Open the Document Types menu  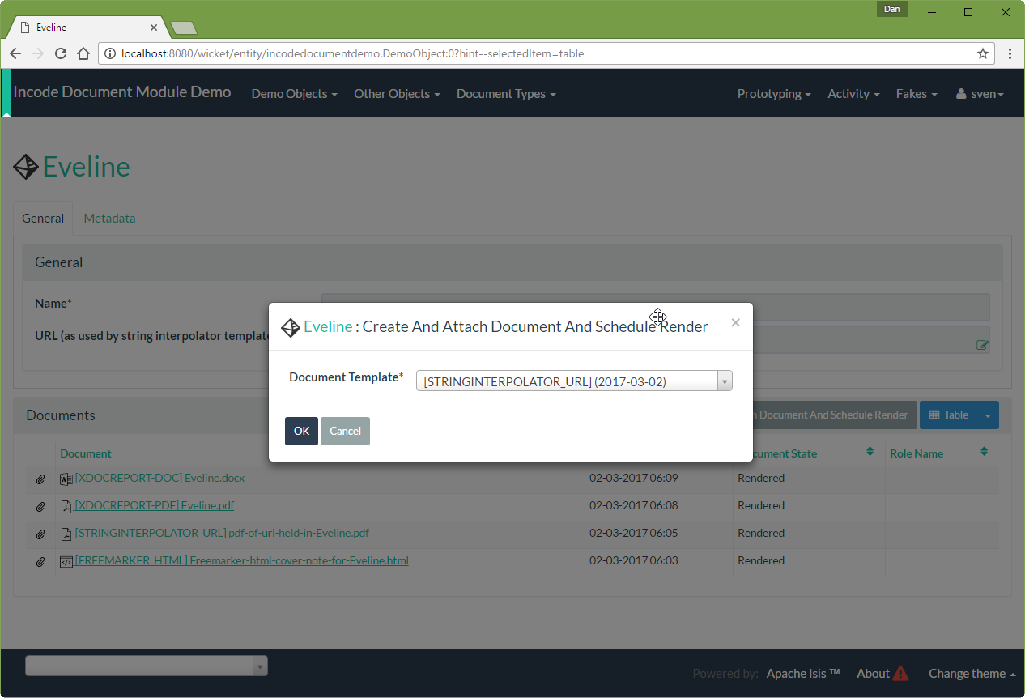[506, 94]
